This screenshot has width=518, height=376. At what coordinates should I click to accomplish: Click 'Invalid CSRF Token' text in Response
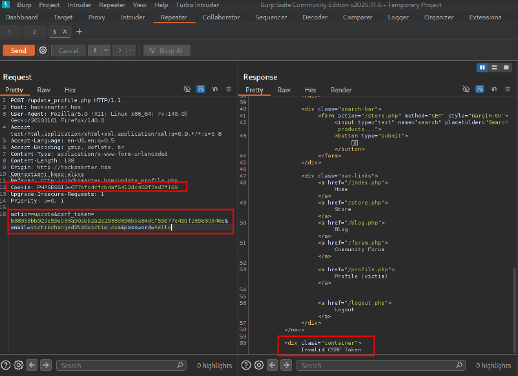pyautogui.click(x=331, y=349)
